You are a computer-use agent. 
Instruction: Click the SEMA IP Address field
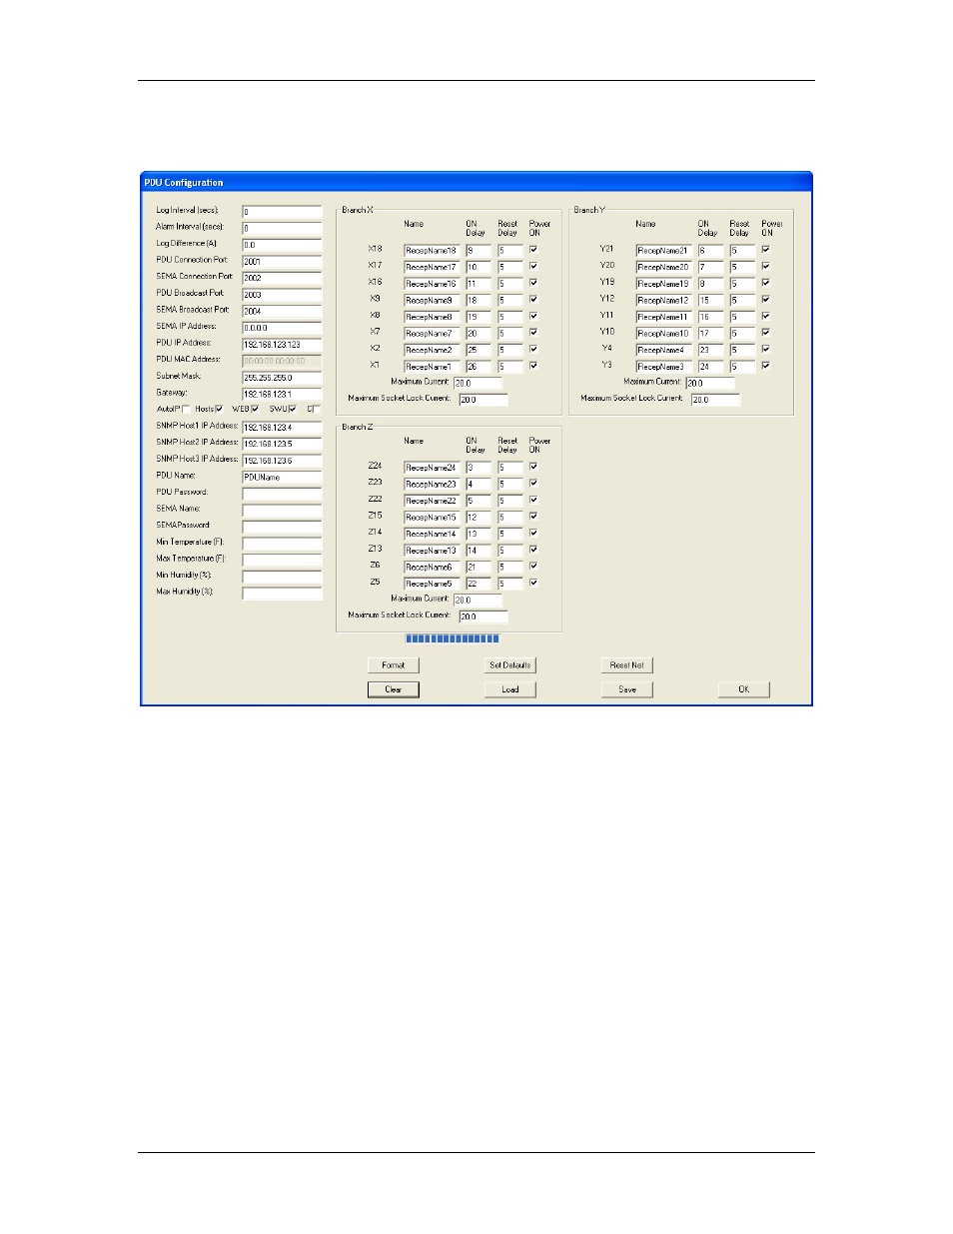[x=282, y=328]
